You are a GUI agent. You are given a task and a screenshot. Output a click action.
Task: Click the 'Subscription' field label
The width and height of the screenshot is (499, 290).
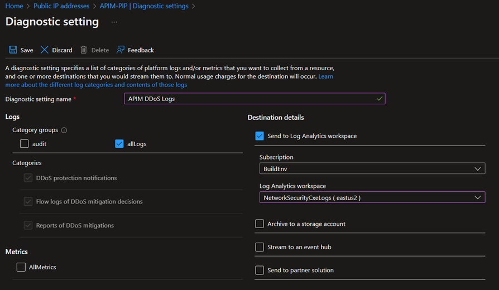[x=276, y=157]
